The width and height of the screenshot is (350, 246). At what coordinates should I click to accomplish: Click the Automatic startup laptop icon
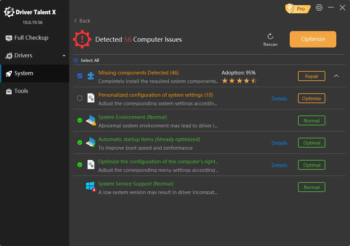tap(91, 142)
